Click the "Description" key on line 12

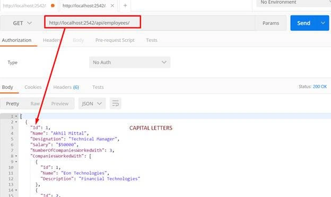pyautogui.click(x=57, y=179)
